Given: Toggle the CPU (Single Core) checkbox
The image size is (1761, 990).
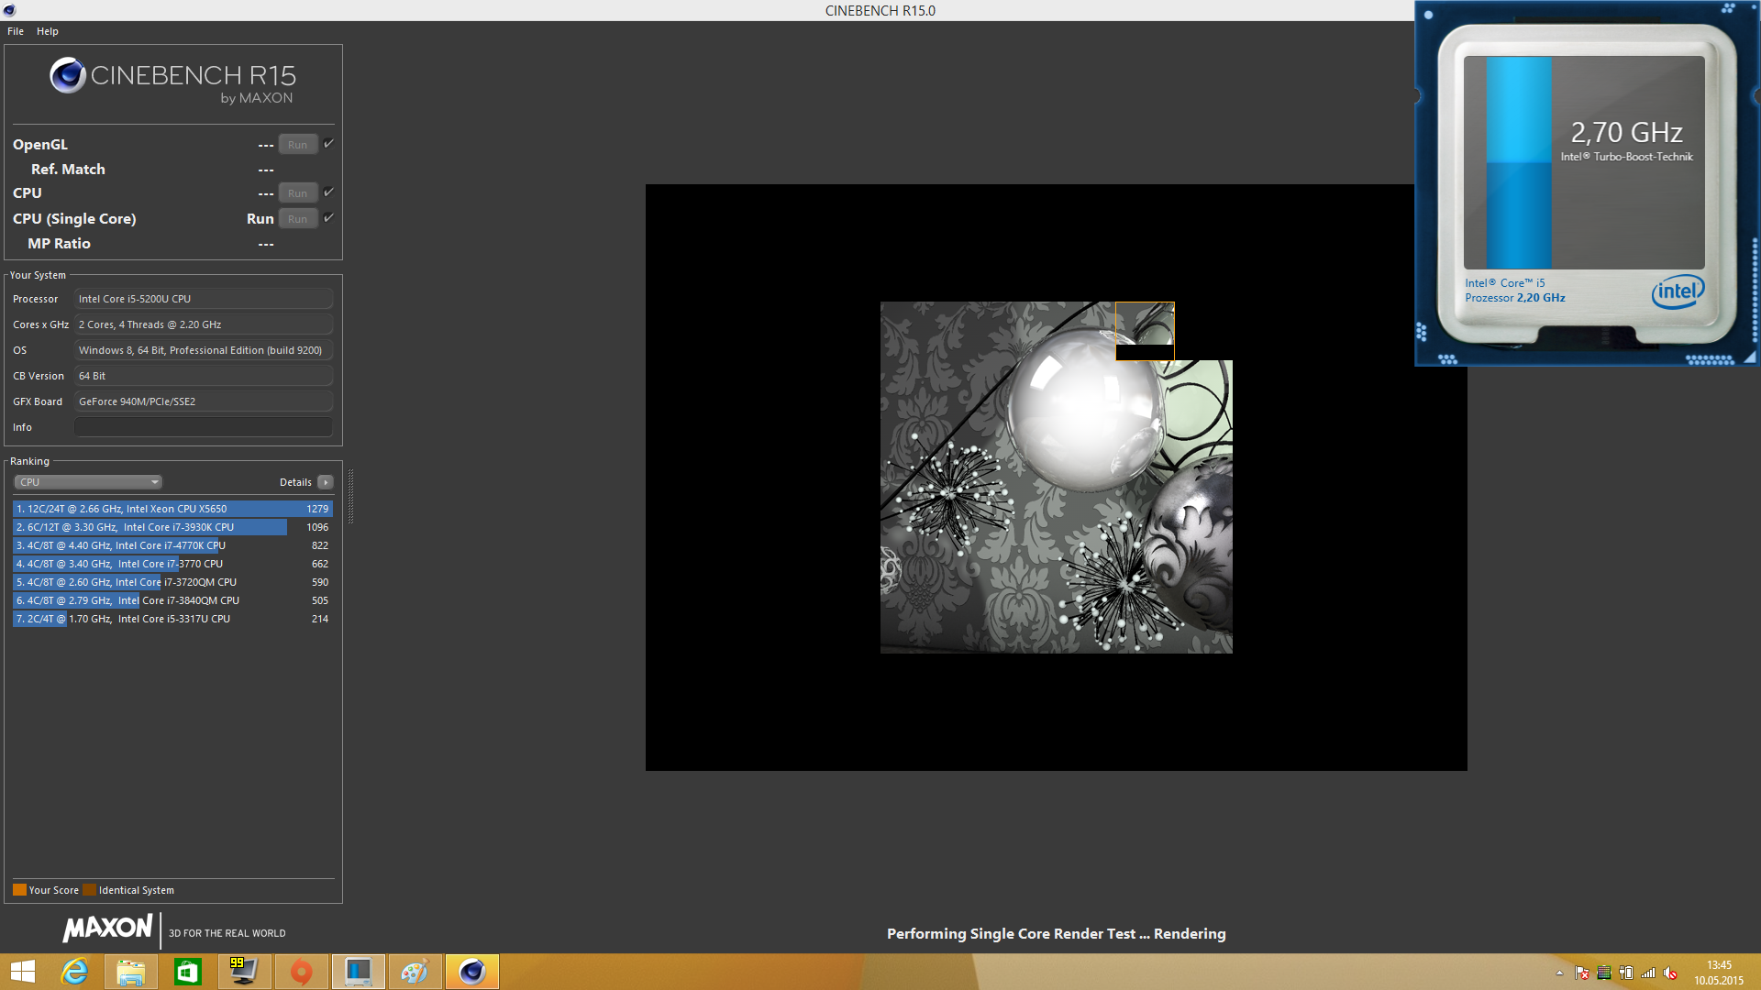Looking at the screenshot, I should pyautogui.click(x=328, y=218).
